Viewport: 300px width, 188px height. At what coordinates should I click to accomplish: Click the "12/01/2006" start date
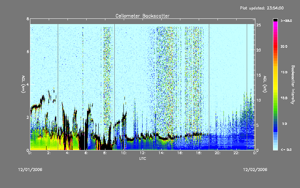tap(30, 170)
